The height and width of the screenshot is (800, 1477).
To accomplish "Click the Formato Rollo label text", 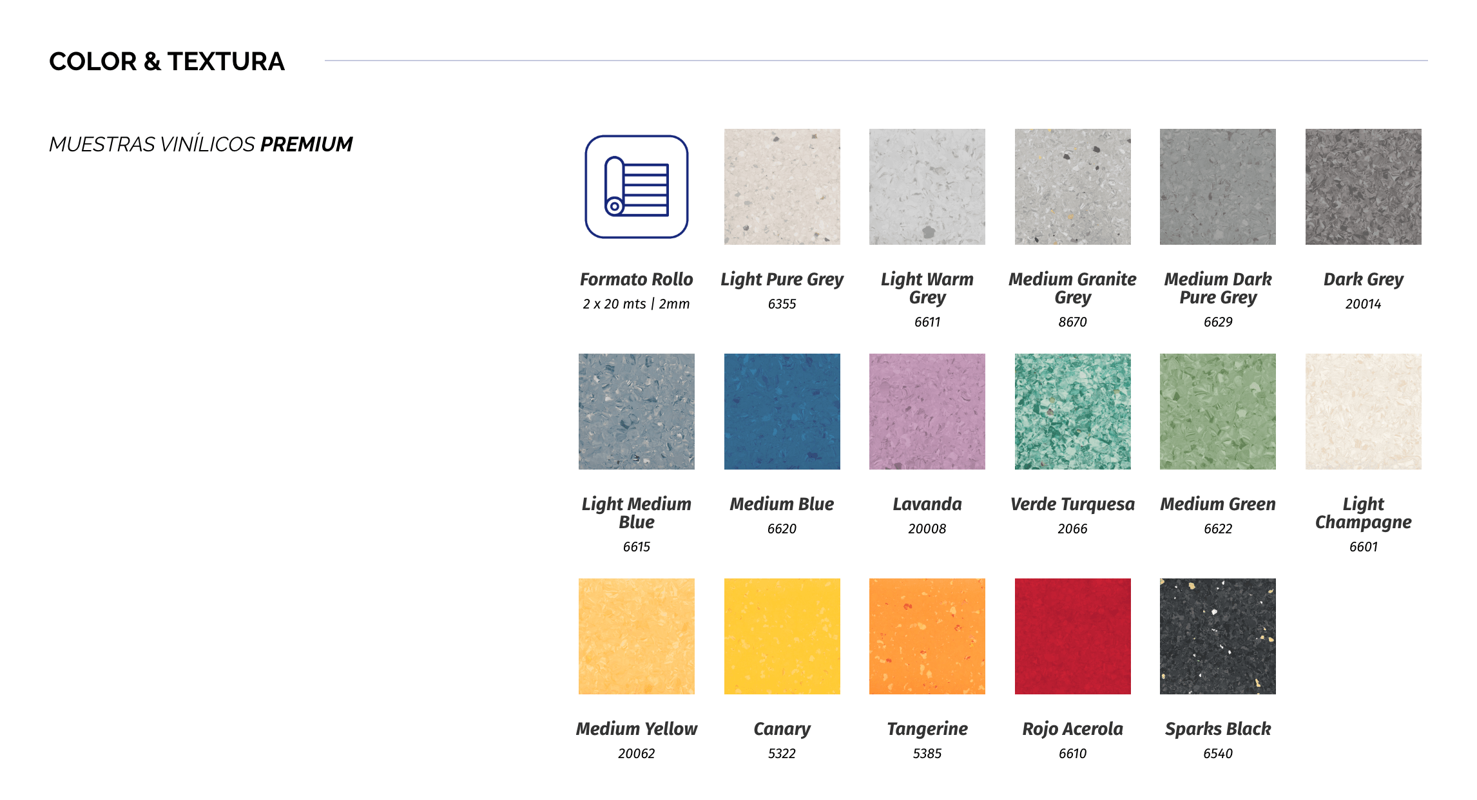I will (x=636, y=280).
